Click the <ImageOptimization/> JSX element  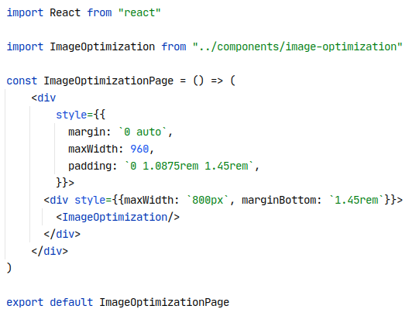pyautogui.click(x=118, y=217)
